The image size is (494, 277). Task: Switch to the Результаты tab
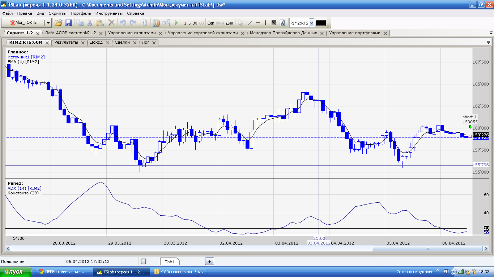(x=66, y=42)
